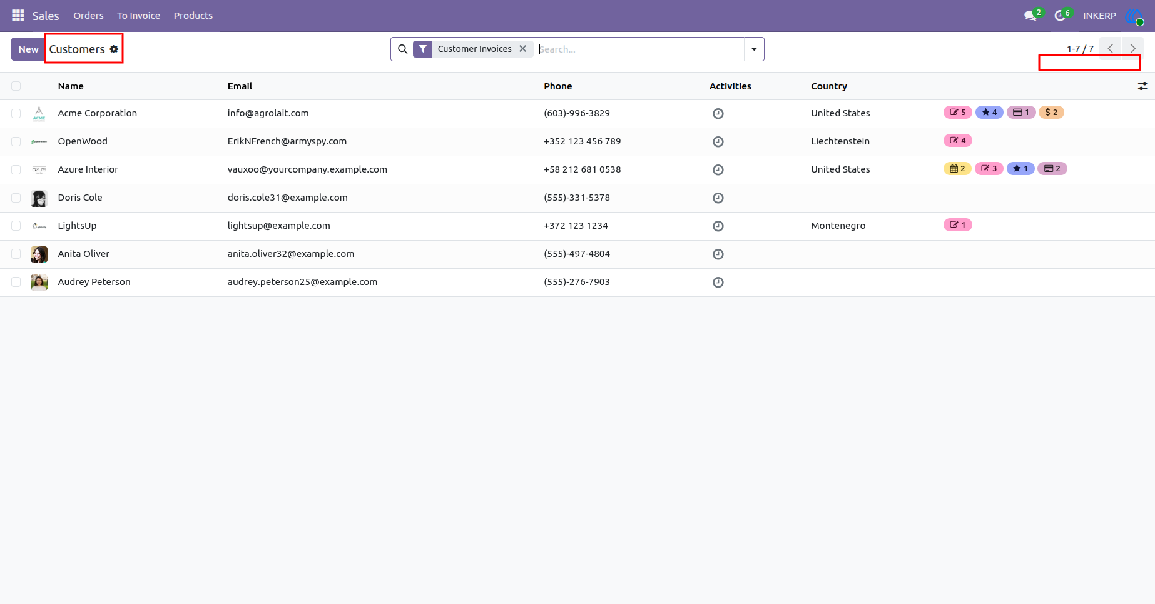Sort by the Name column header

[71, 86]
